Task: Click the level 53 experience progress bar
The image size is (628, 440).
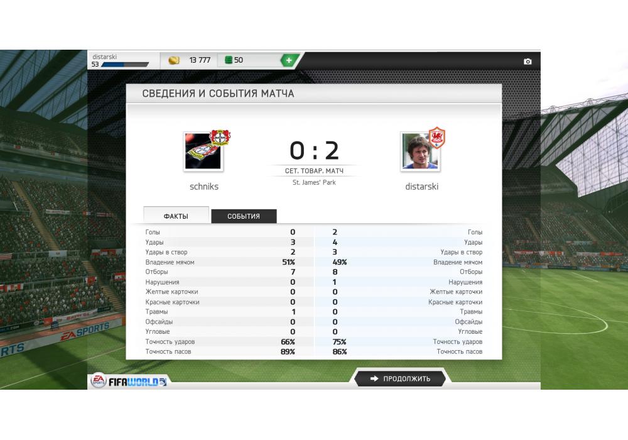Action: (125, 65)
